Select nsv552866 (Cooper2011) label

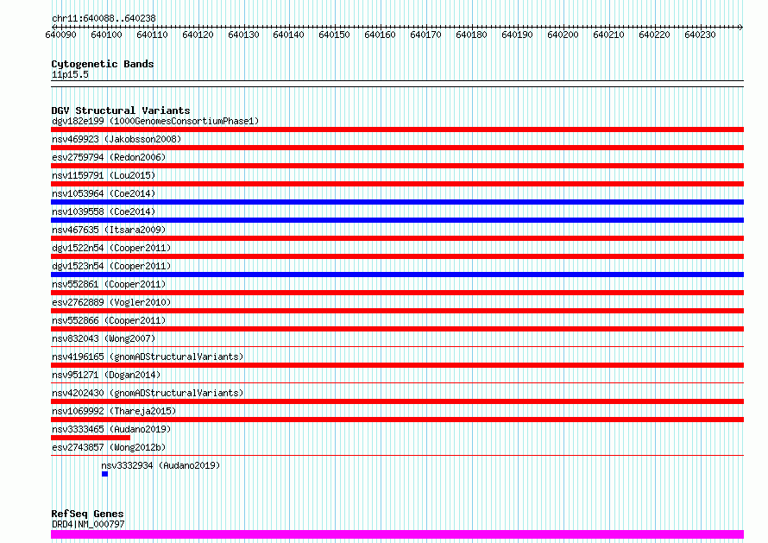pyautogui.click(x=109, y=320)
